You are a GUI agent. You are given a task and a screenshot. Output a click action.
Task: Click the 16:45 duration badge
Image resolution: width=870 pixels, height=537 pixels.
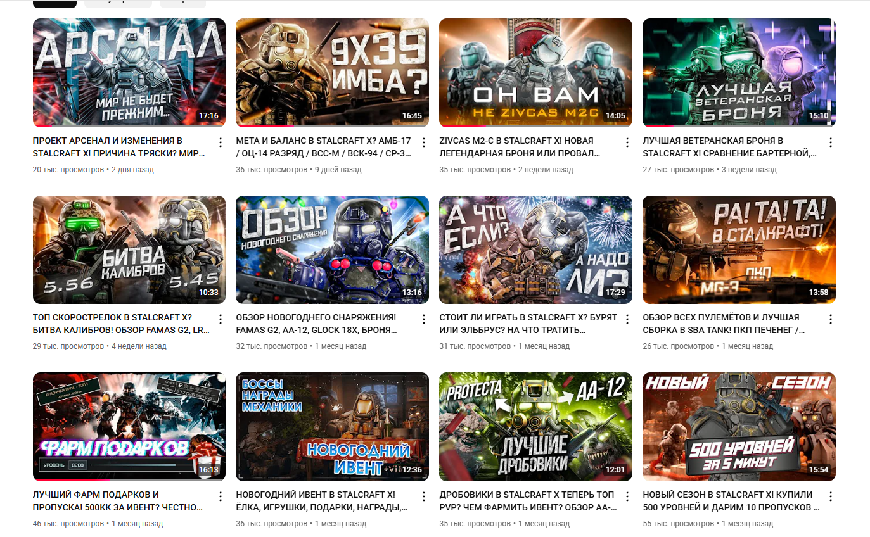[412, 117]
